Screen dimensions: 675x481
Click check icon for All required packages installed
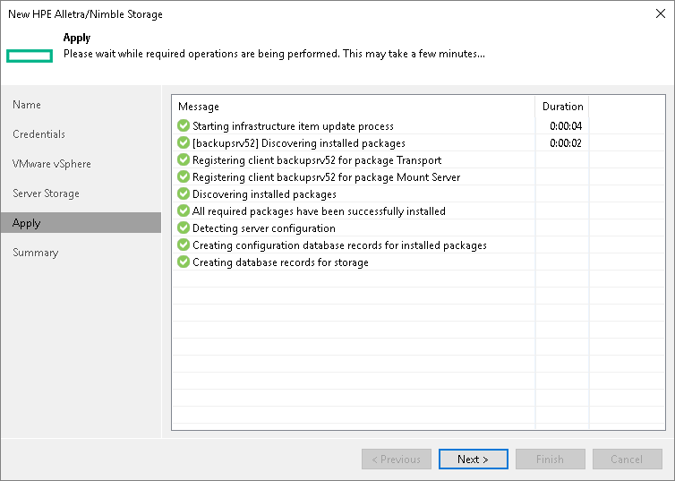(x=184, y=210)
